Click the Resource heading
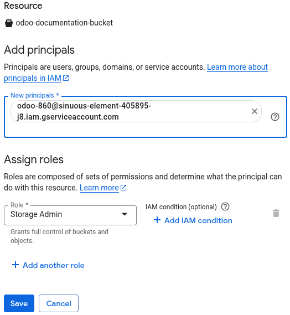 (23, 6)
